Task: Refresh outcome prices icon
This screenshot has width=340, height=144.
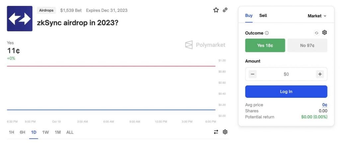Action: coord(316,33)
